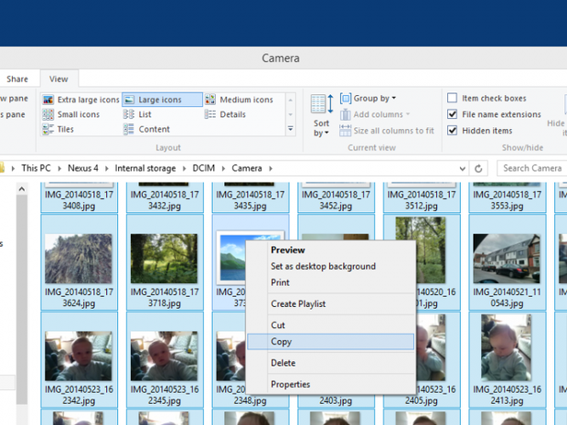
Task: Select the List layout option
Action: pyautogui.click(x=137, y=114)
